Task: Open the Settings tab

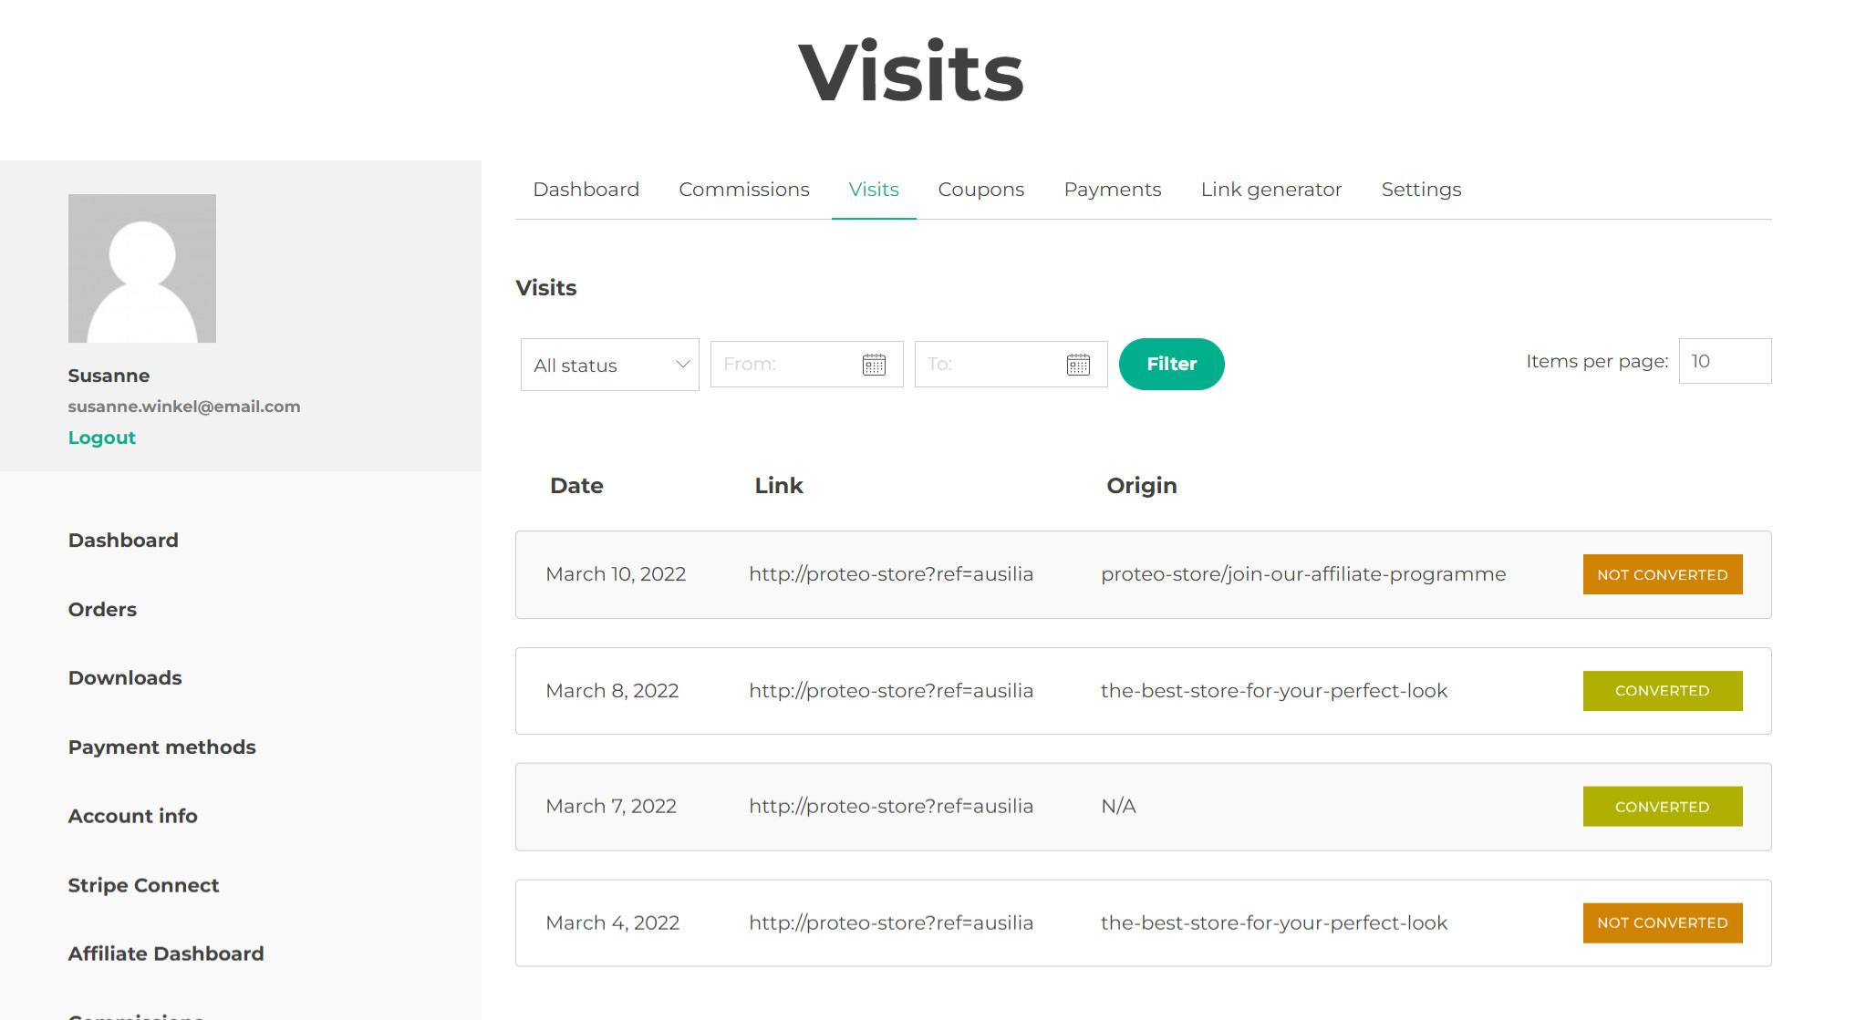Action: (x=1421, y=190)
